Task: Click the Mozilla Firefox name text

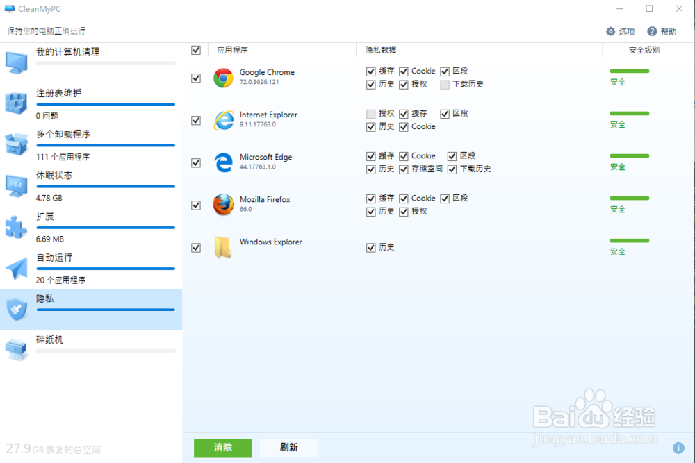Action: 265,199
